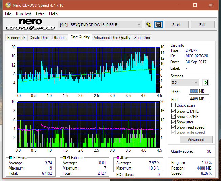Click the Exit button
Image resolution: width=221 pixels, height=181 pixels.
click(x=202, y=25)
